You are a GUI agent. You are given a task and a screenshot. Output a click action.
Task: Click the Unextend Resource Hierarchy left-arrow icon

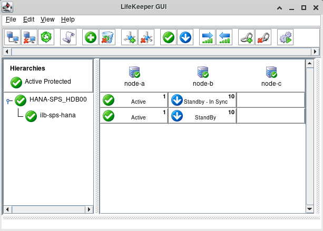click(224, 37)
